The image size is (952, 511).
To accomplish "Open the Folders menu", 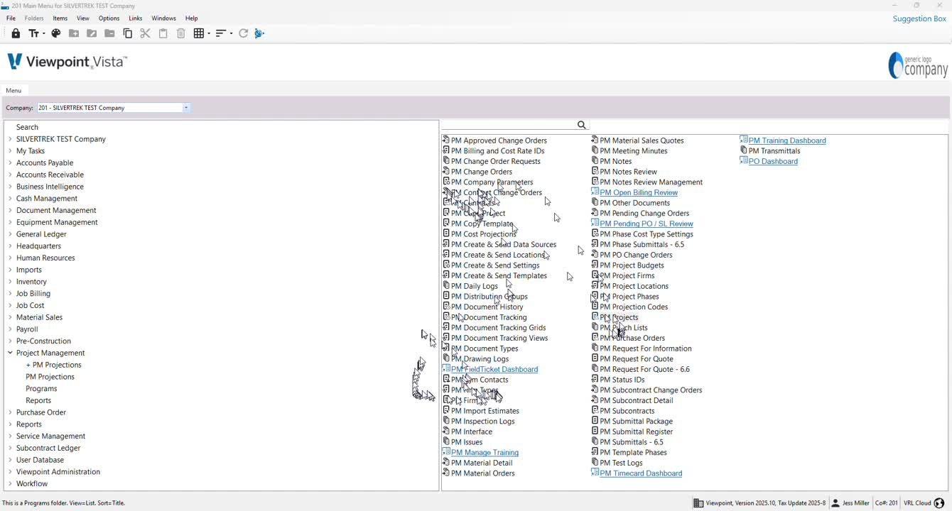I will point(34,18).
